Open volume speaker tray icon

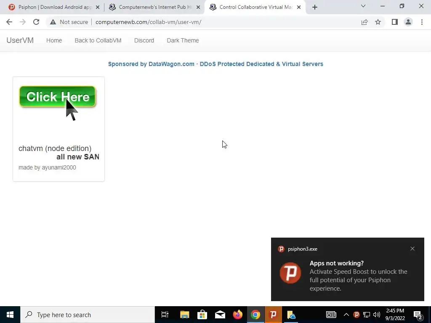click(x=377, y=315)
